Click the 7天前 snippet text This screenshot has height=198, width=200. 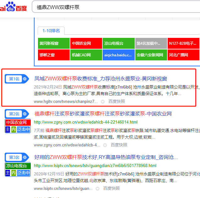pos(39,130)
